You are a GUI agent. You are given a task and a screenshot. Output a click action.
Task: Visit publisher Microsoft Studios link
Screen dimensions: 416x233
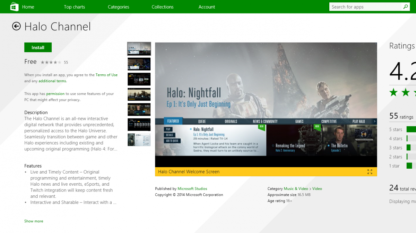192,189
